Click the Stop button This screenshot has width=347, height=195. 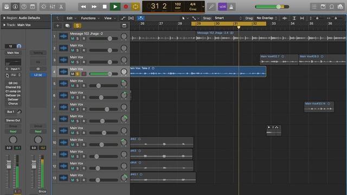pos(105,6)
